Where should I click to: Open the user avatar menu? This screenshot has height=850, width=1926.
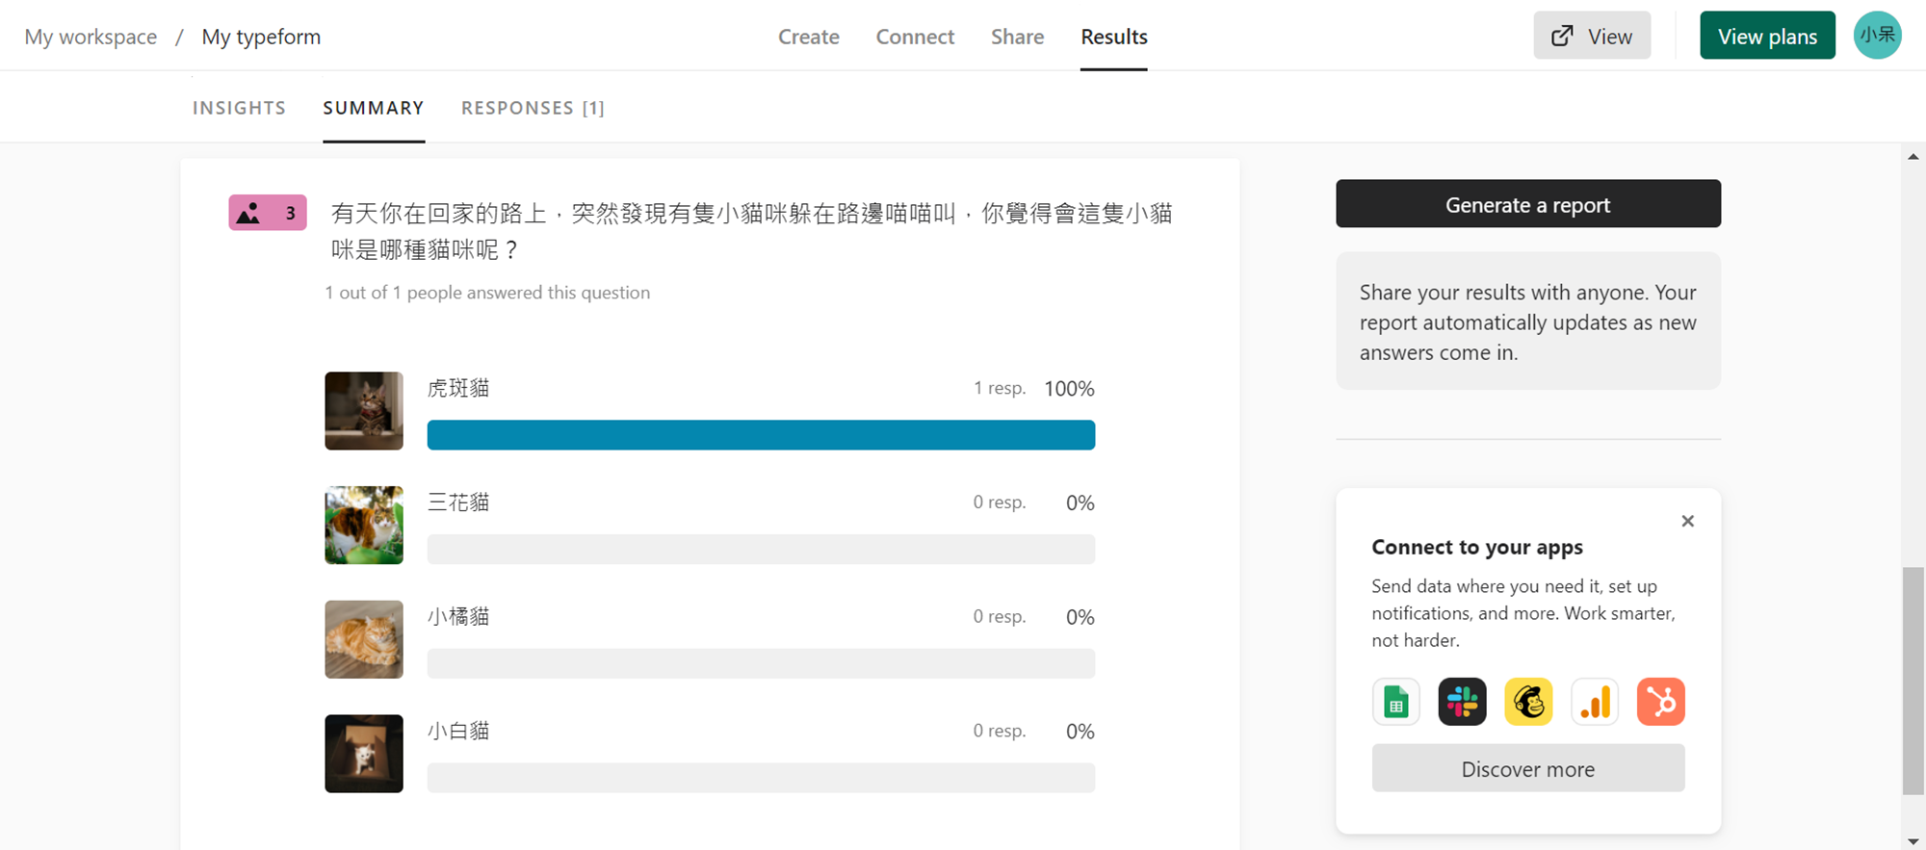pos(1877,36)
